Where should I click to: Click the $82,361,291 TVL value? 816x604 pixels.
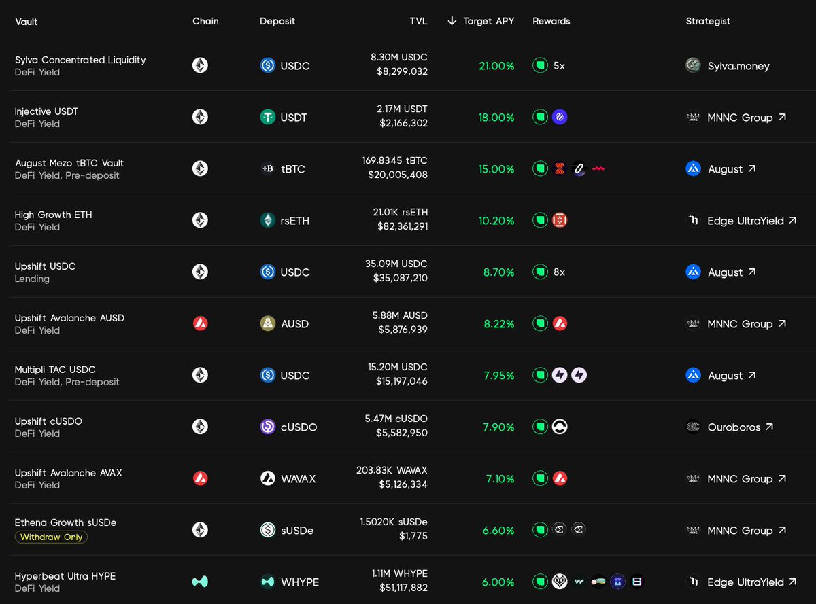pyautogui.click(x=403, y=226)
